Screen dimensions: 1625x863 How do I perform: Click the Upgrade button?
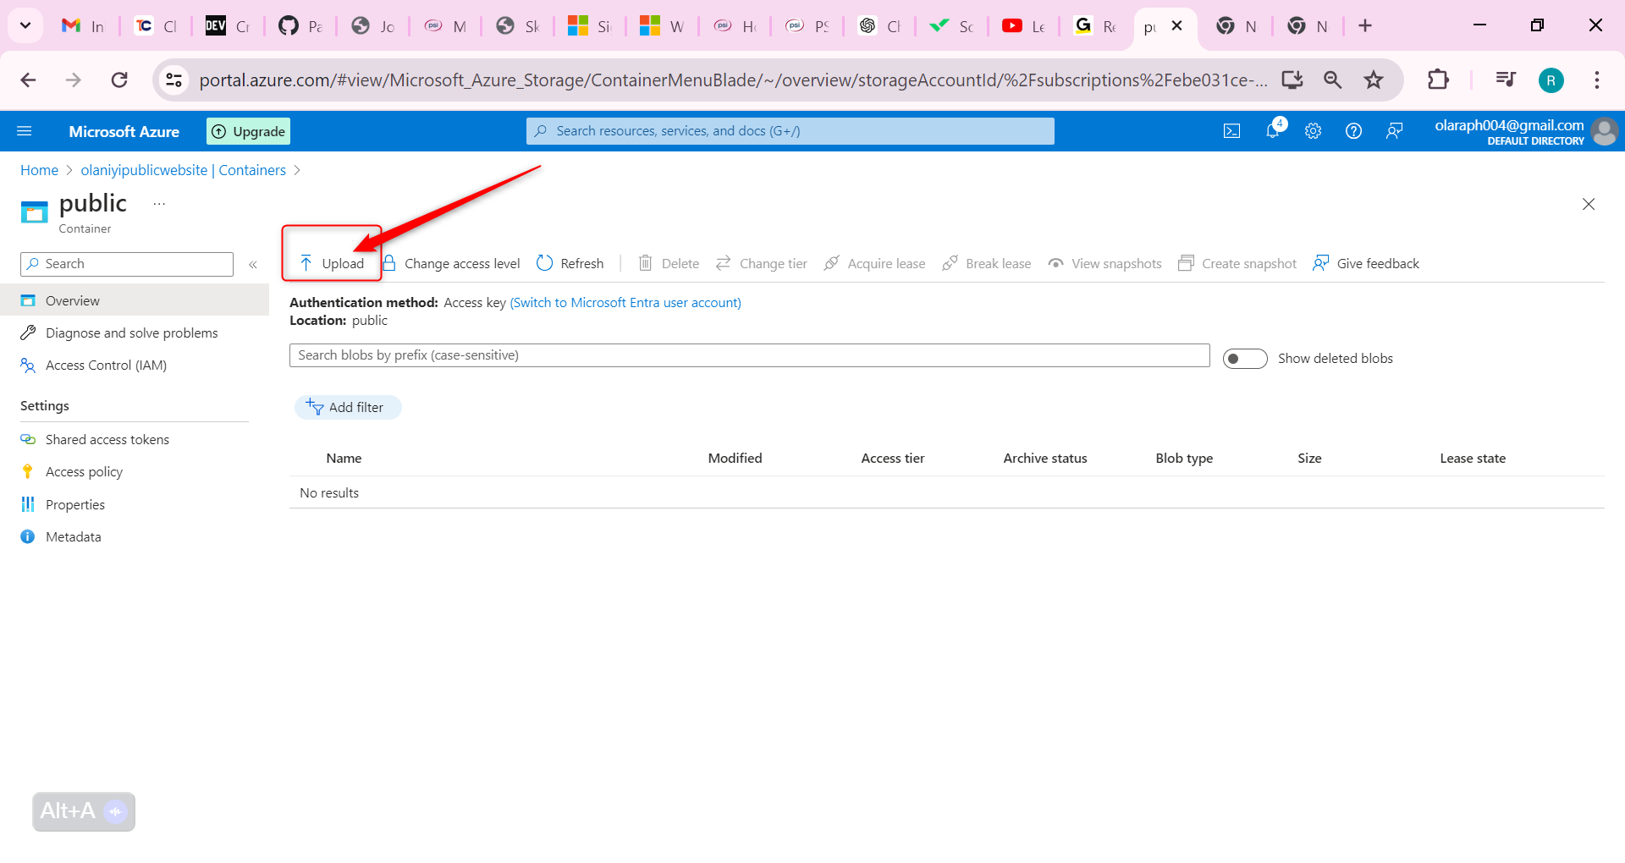(249, 131)
